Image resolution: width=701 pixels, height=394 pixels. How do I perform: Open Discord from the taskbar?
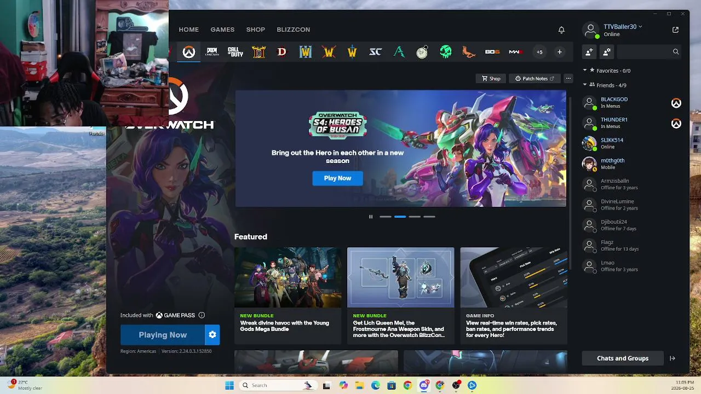click(x=424, y=385)
